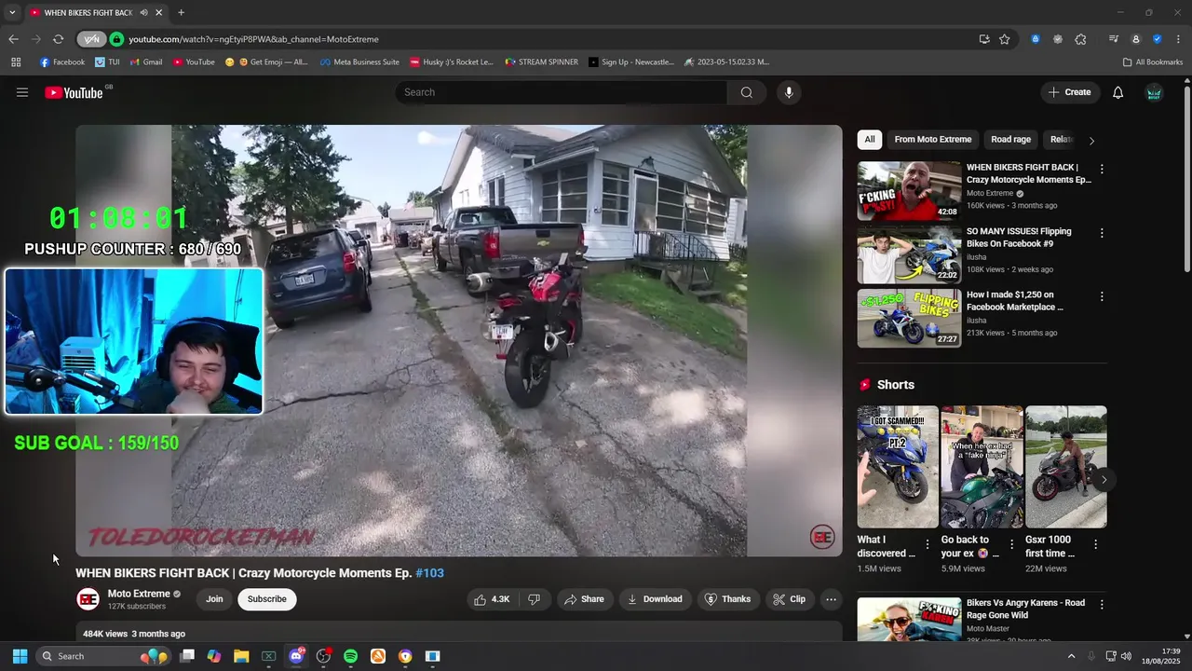The width and height of the screenshot is (1192, 671).
Task: Start voice search with the microphone
Action: [x=789, y=92]
